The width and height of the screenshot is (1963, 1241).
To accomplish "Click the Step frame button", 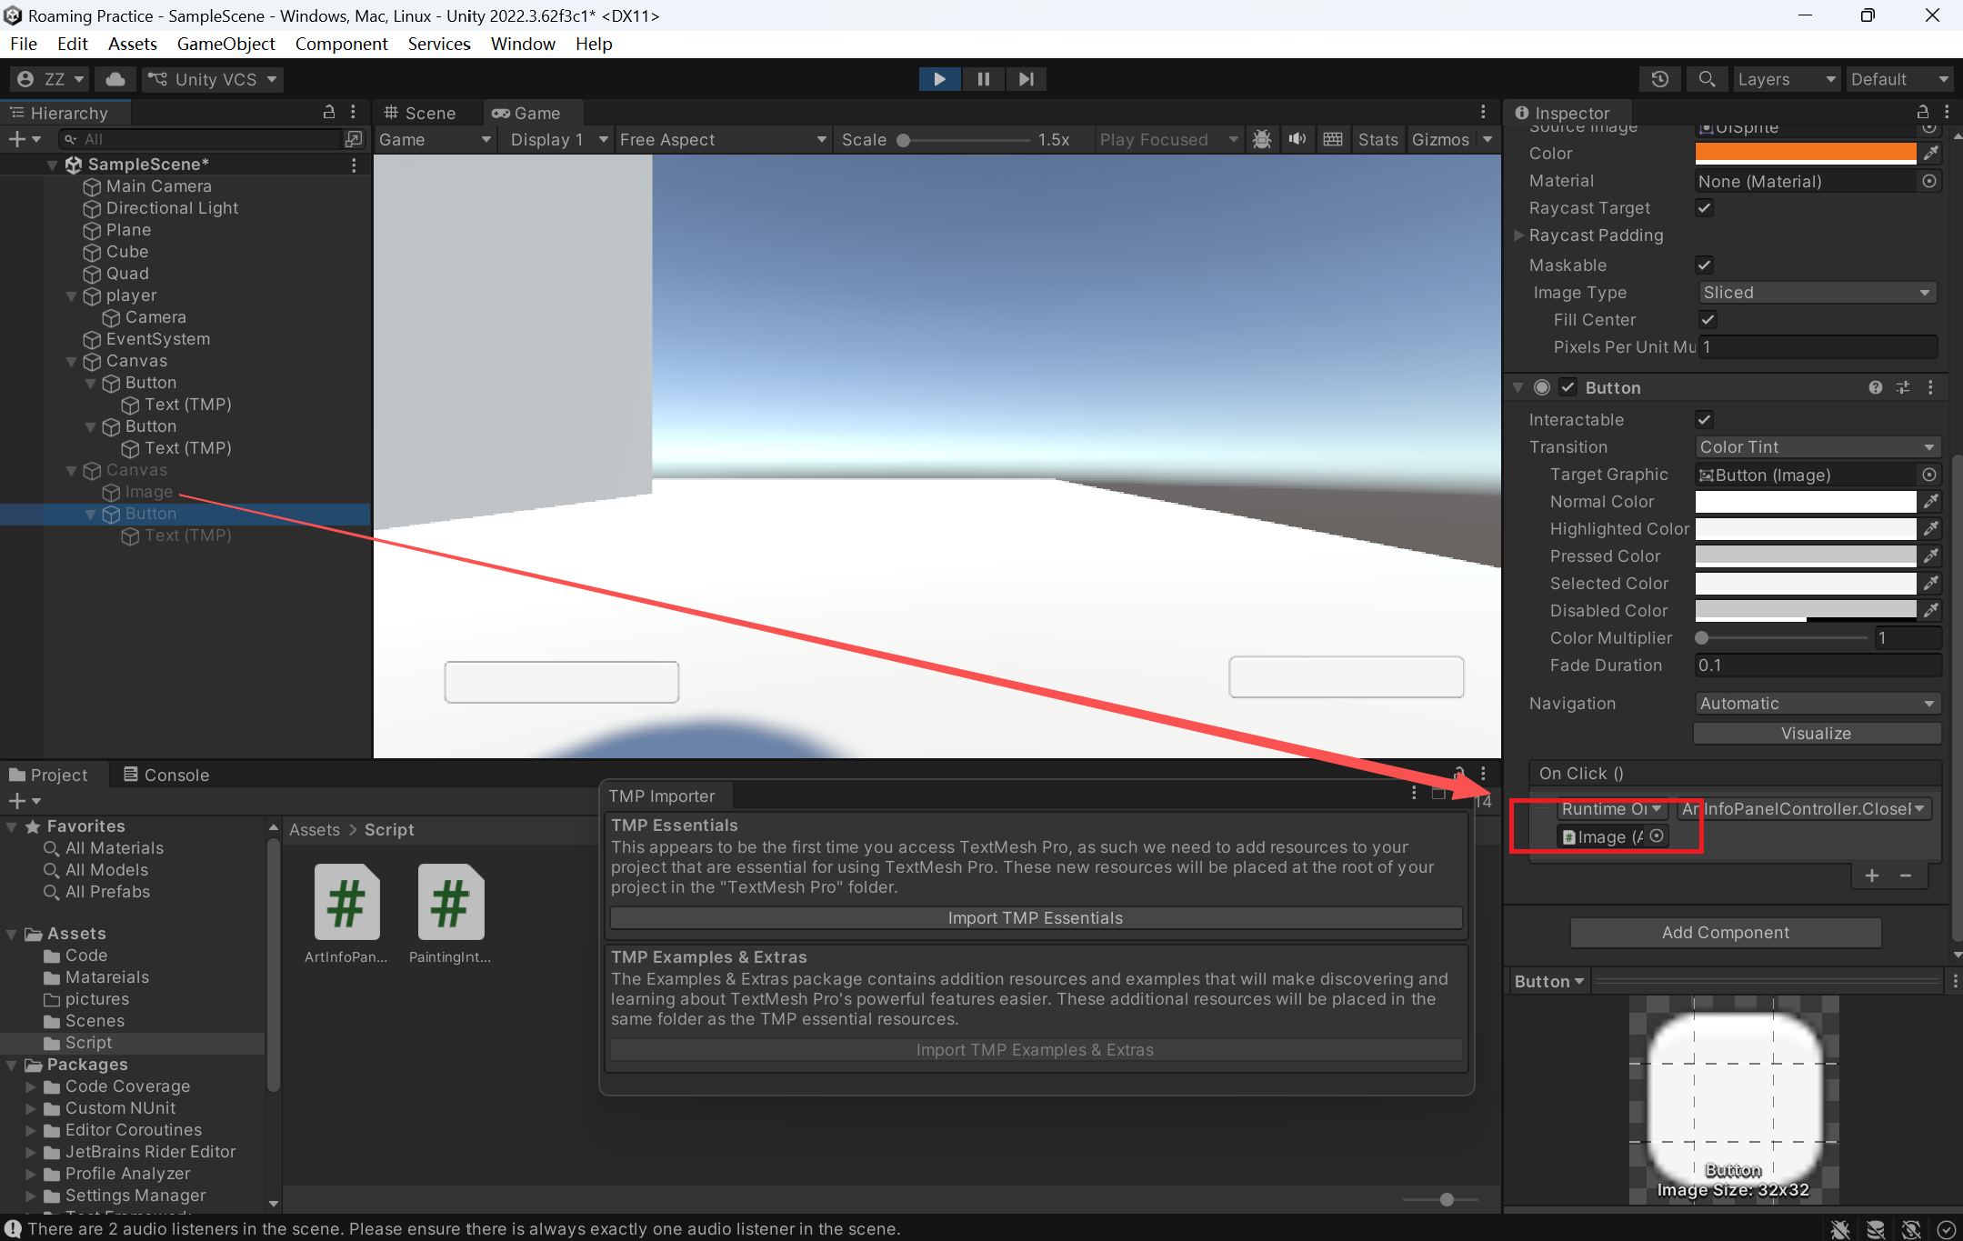I will point(1026,79).
